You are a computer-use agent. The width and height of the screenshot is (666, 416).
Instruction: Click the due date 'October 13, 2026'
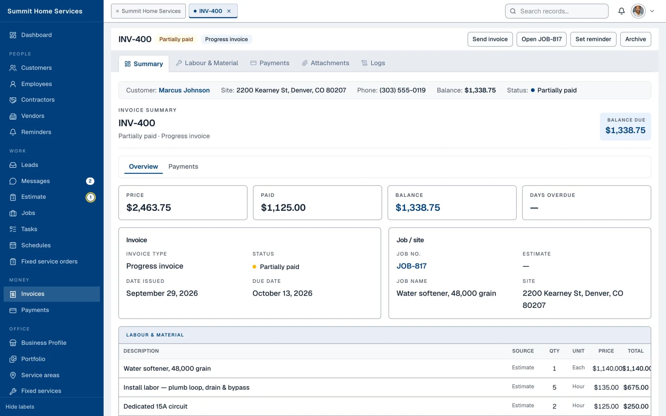282,294
